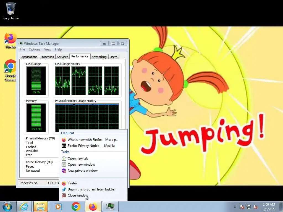Launch Firefox from the jump list

point(93,183)
